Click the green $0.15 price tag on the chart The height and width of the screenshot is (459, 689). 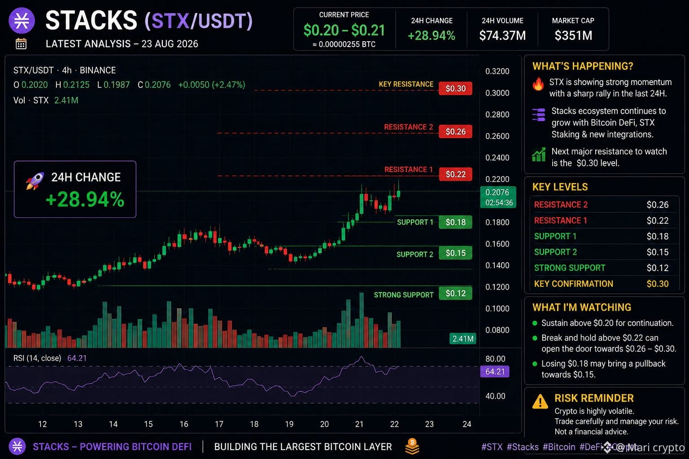pos(455,253)
